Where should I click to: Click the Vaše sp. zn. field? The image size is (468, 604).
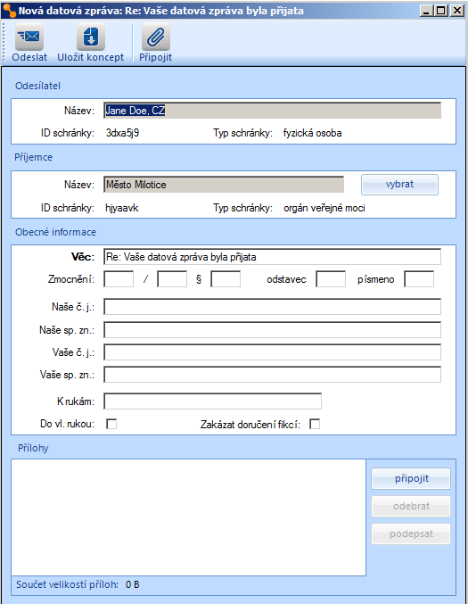[272, 375]
